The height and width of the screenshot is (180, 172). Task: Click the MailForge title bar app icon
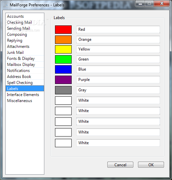(x=5, y=5)
